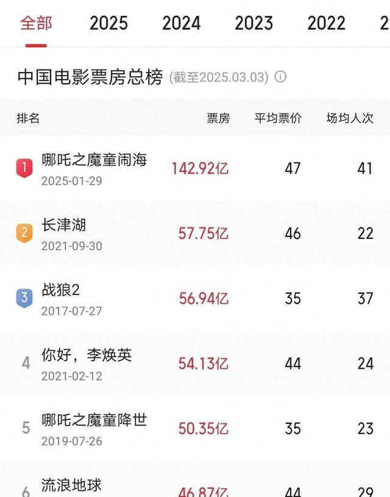390x497 pixels.
Task: Open the movie 你好，李焕英
Action: click(87, 355)
